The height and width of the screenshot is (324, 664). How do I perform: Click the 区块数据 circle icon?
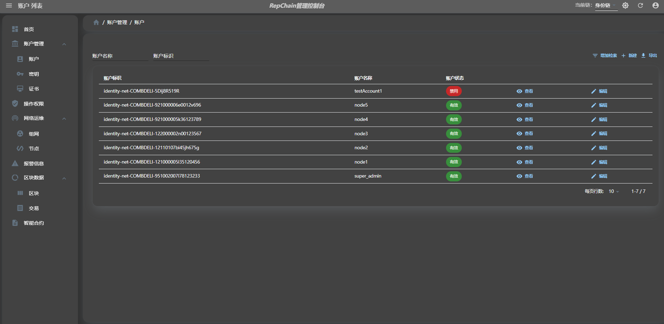click(15, 178)
